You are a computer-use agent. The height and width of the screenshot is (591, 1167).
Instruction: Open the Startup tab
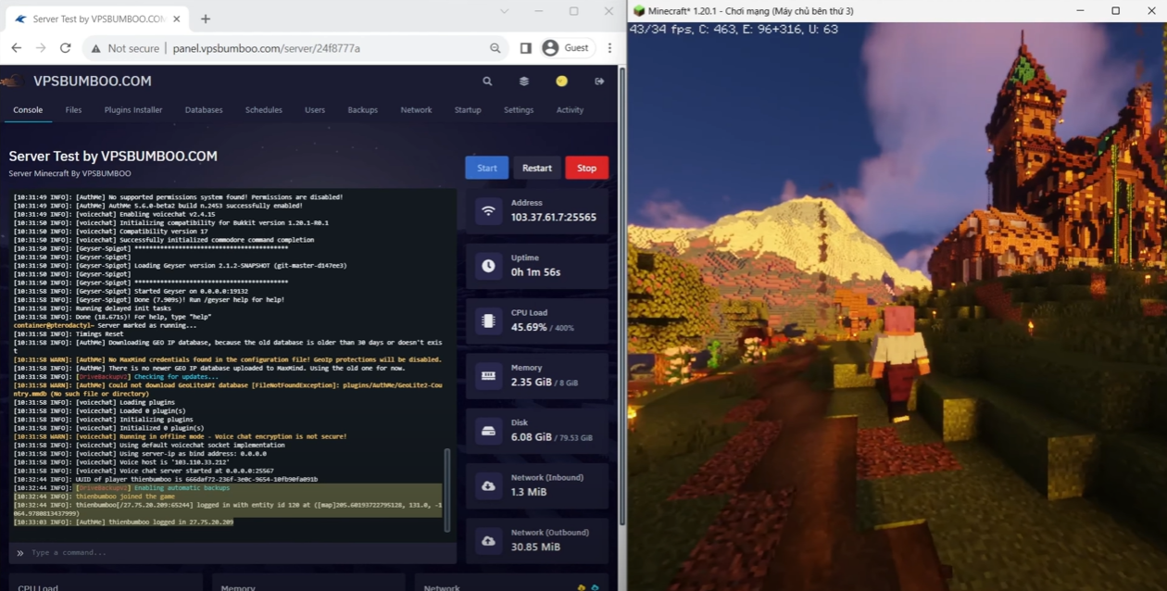pyautogui.click(x=468, y=109)
